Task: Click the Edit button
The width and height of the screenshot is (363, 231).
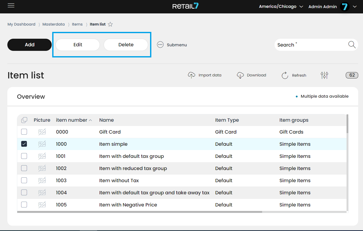Action: (x=78, y=45)
